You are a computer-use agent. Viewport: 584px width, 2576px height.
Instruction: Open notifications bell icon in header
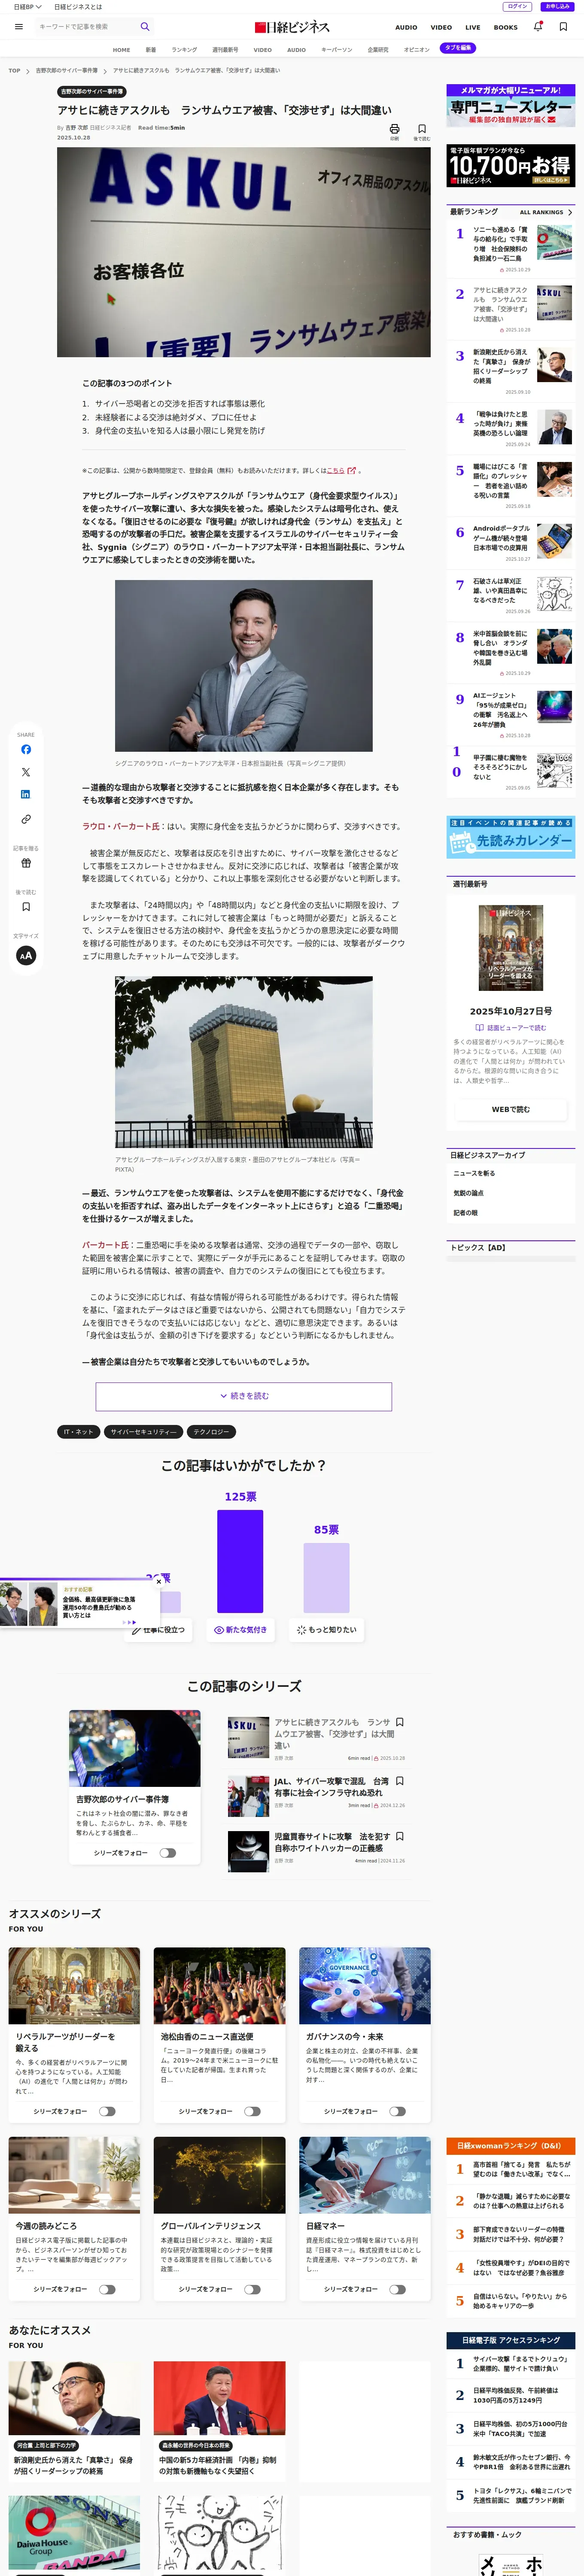[538, 27]
